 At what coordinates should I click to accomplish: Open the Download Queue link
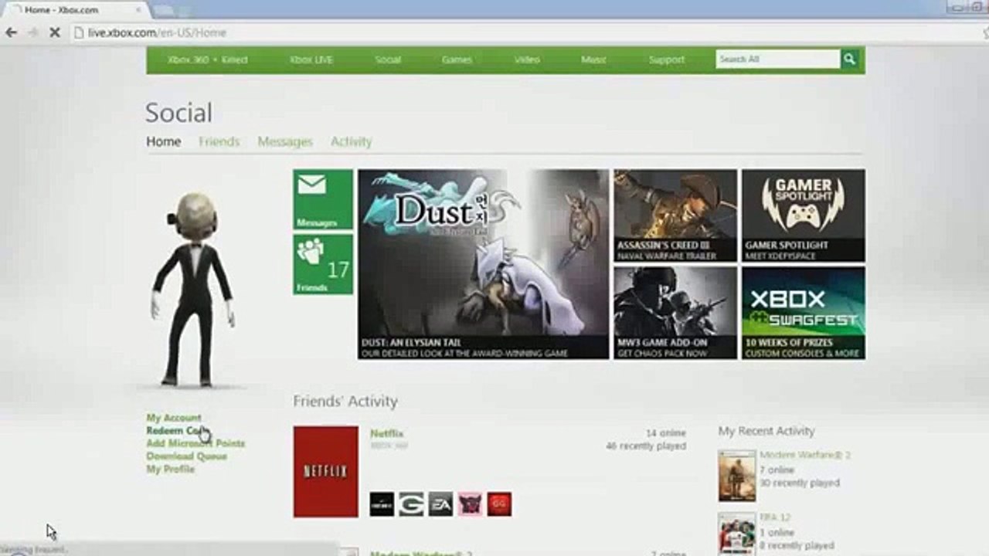coord(186,456)
